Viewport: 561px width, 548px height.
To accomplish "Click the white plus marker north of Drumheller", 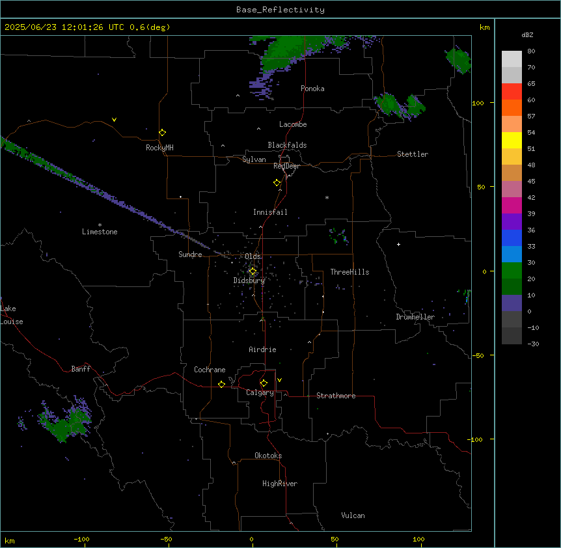I will [398, 244].
